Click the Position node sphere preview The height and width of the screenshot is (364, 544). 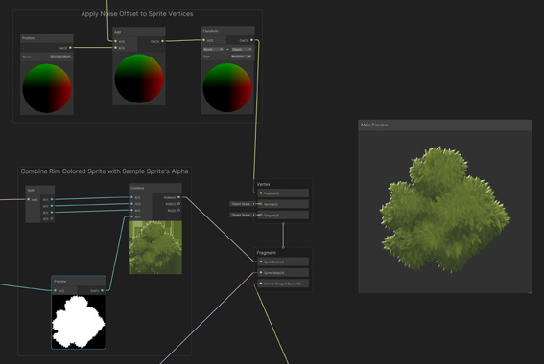47,88
